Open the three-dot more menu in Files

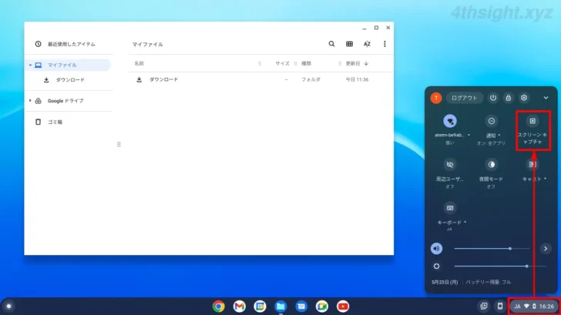coord(385,44)
